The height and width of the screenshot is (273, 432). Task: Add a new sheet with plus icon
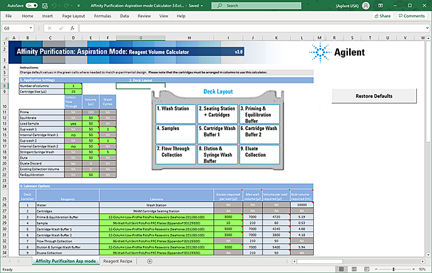pyautogui.click(x=150, y=261)
